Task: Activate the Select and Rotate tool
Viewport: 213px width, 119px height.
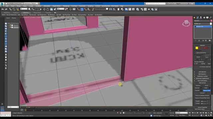Action: pyautogui.click(x=48, y=9)
